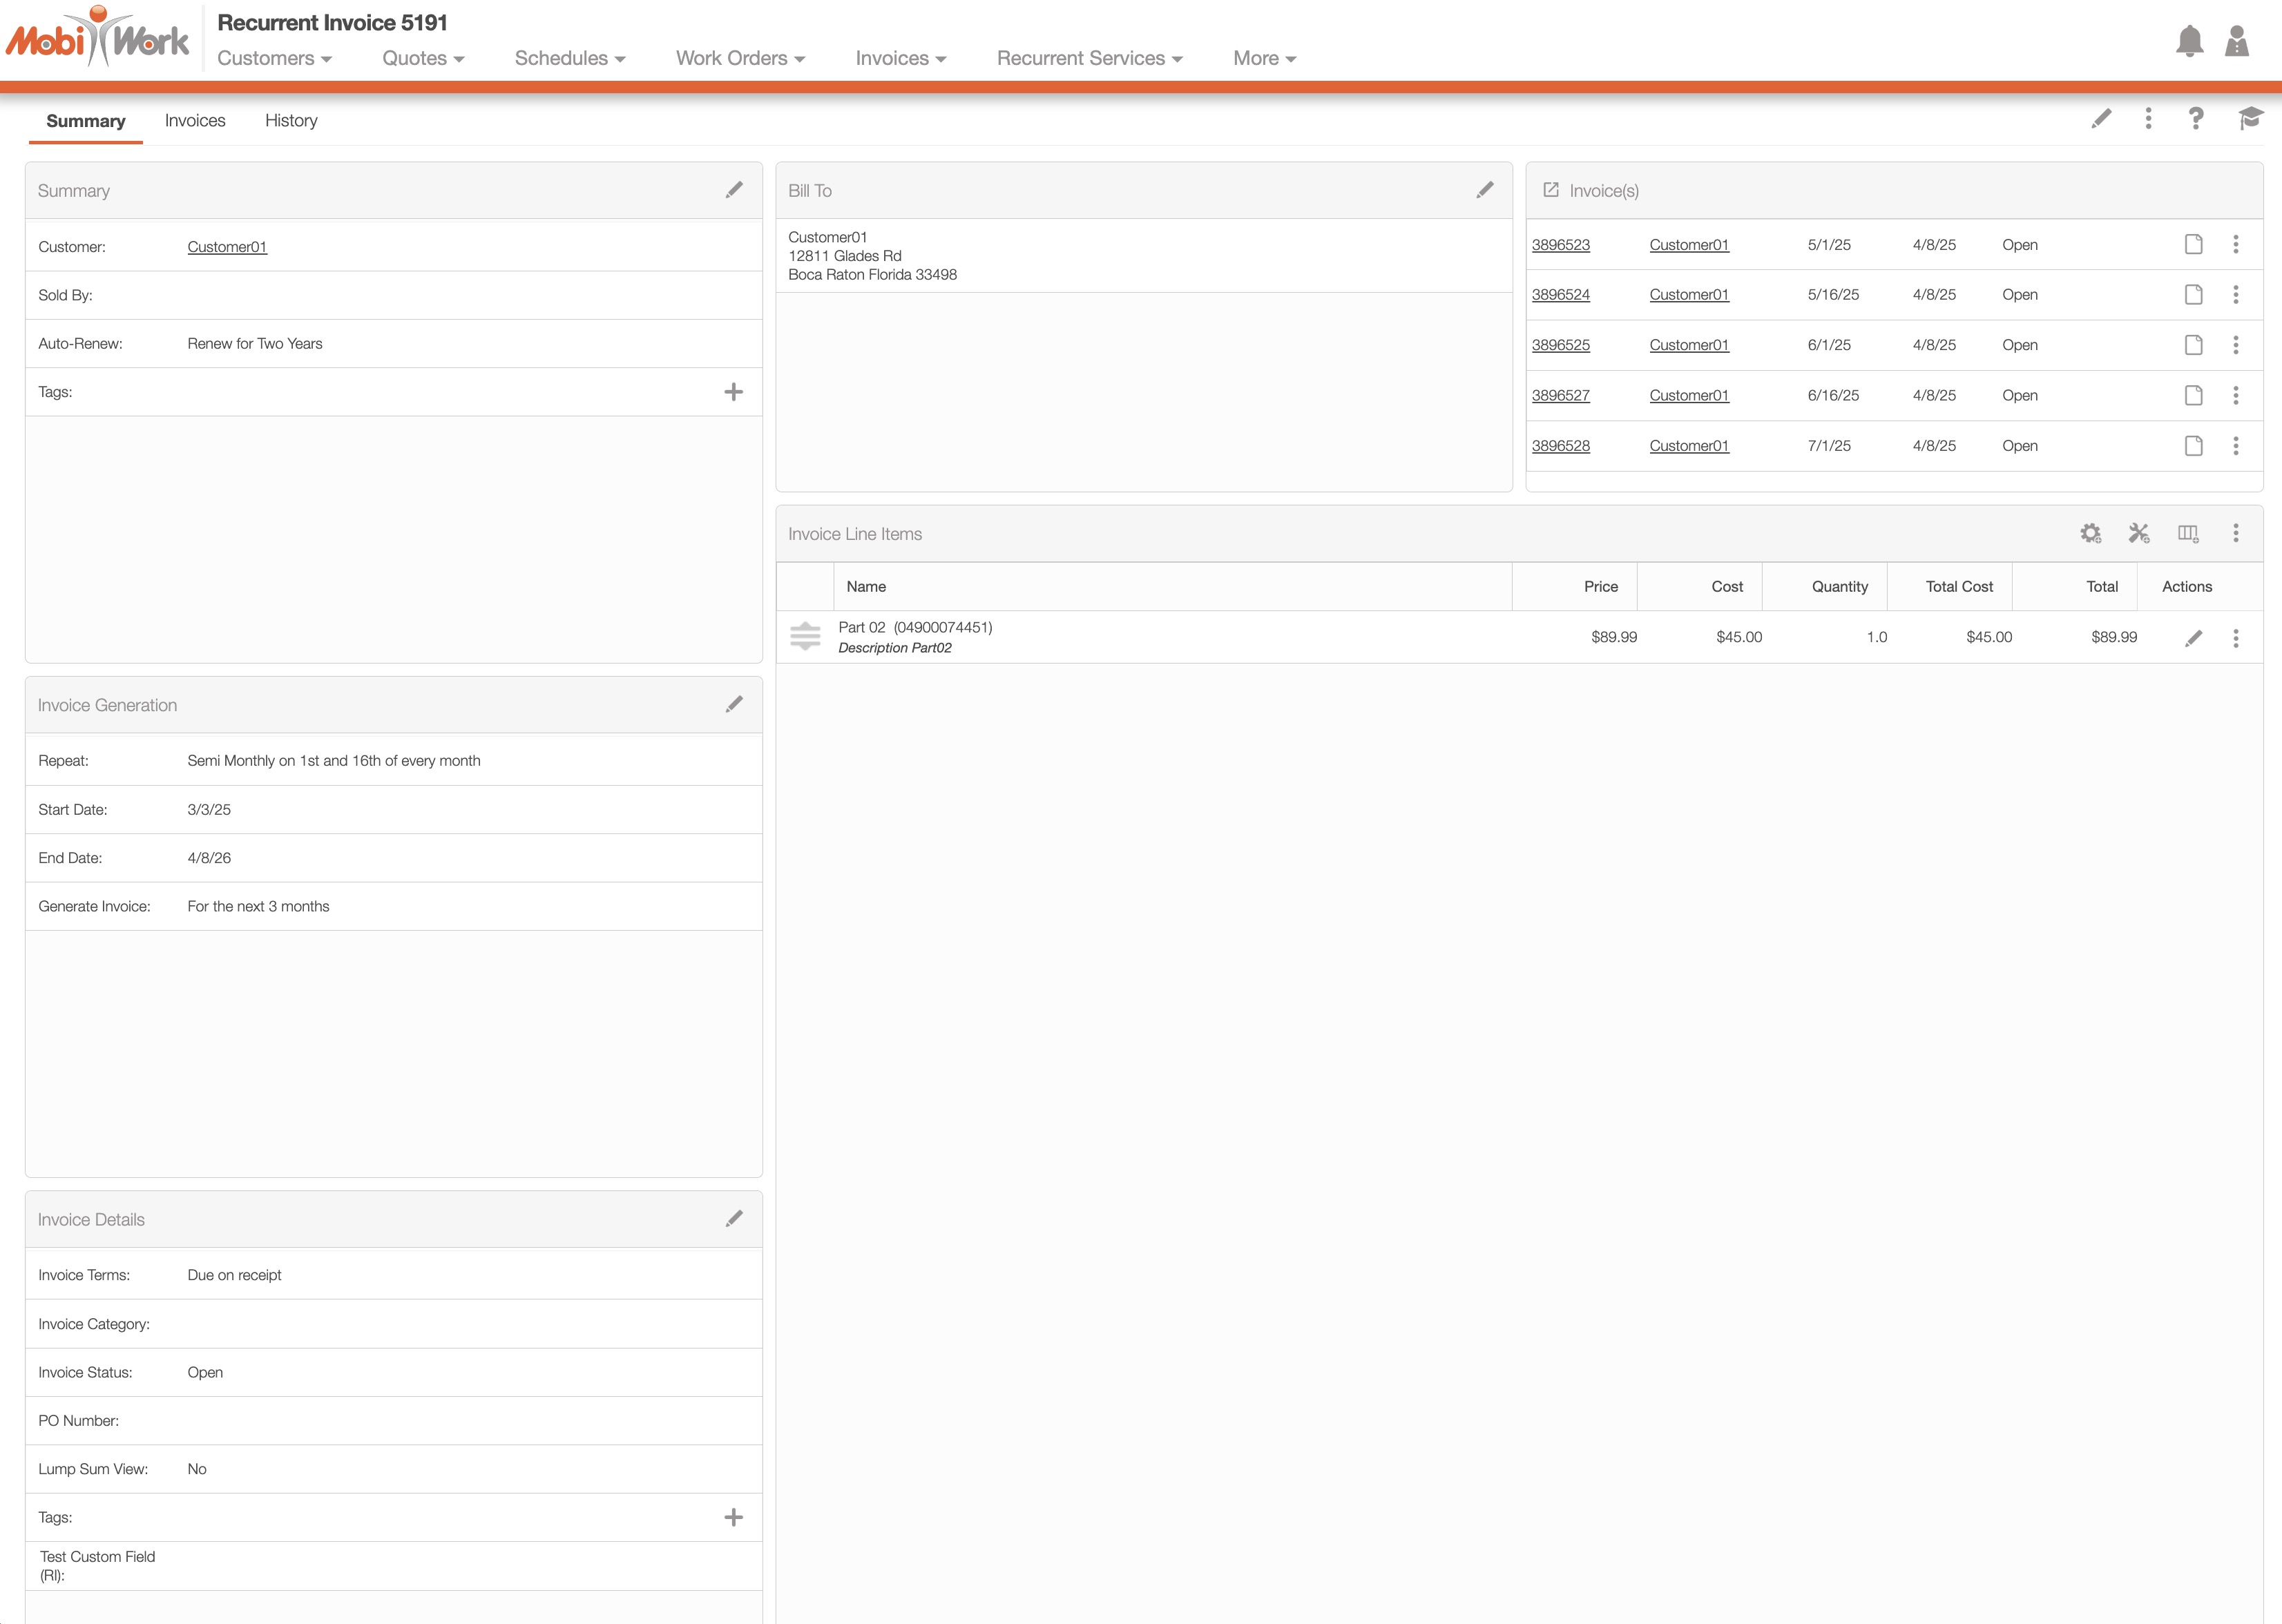Open document icon for invoice 3896523

(2193, 245)
